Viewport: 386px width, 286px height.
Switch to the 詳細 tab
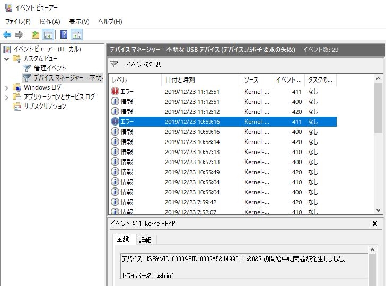point(145,239)
